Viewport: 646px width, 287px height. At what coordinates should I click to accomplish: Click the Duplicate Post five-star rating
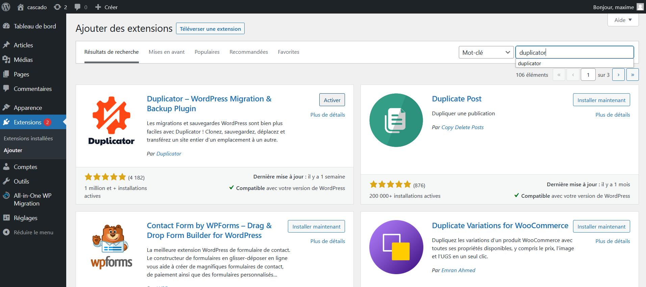(x=390, y=185)
